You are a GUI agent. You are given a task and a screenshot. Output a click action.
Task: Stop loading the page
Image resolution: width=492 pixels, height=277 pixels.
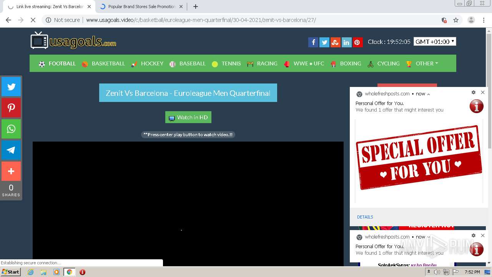coord(33,20)
